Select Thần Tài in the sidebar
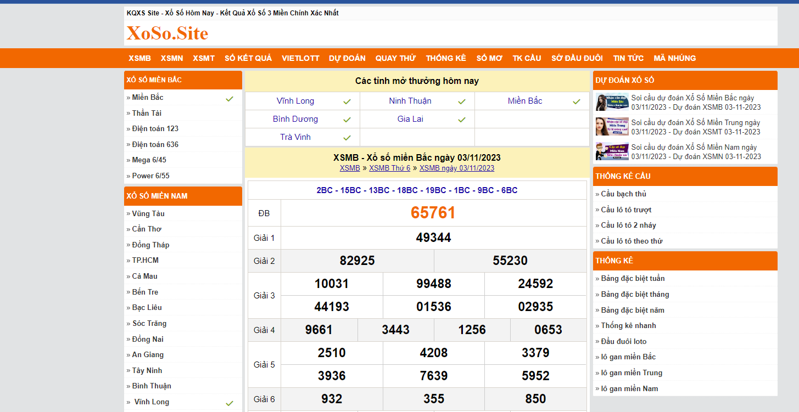This screenshot has width=799, height=412. 147,113
